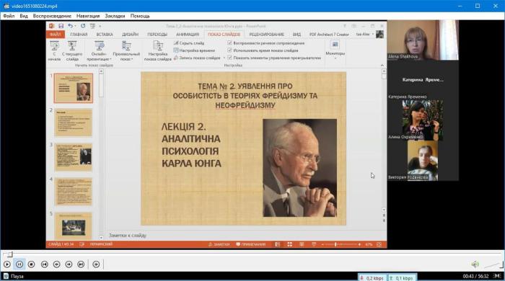The image size is (505, 281).
Task: Click the start-from-beginning quick access icon
Action: tap(93, 26)
